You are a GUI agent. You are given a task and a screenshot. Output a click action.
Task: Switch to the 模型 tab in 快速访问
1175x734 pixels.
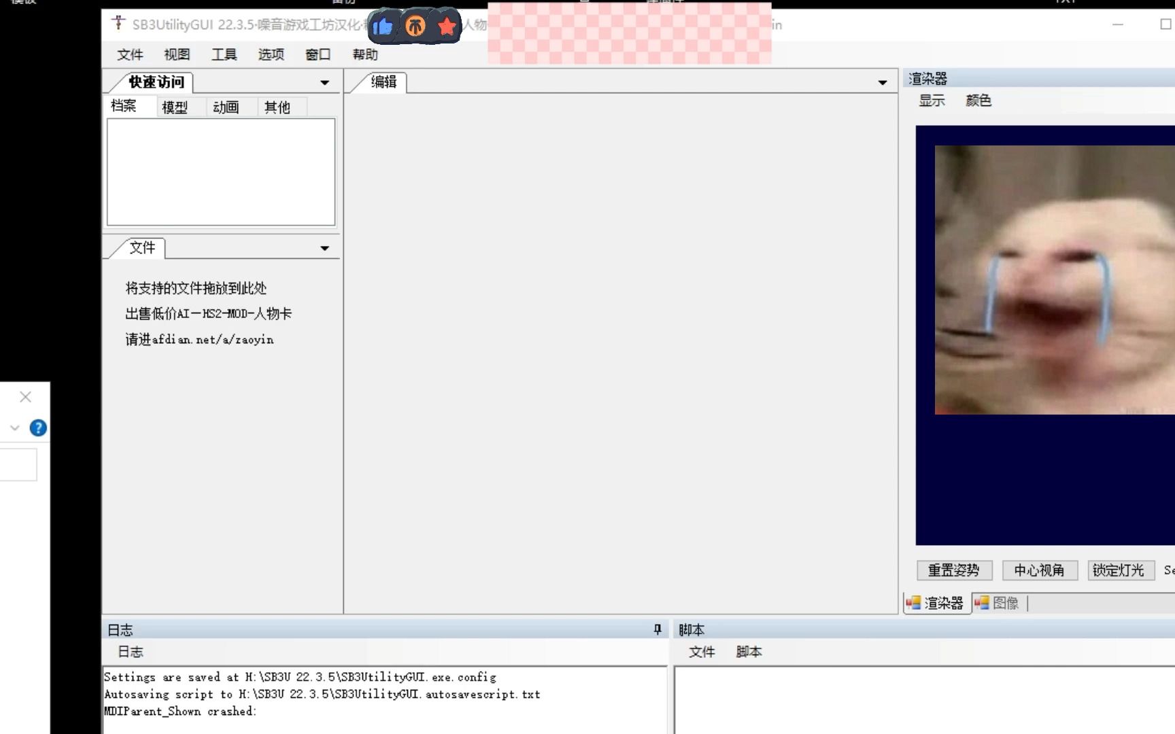175,106
